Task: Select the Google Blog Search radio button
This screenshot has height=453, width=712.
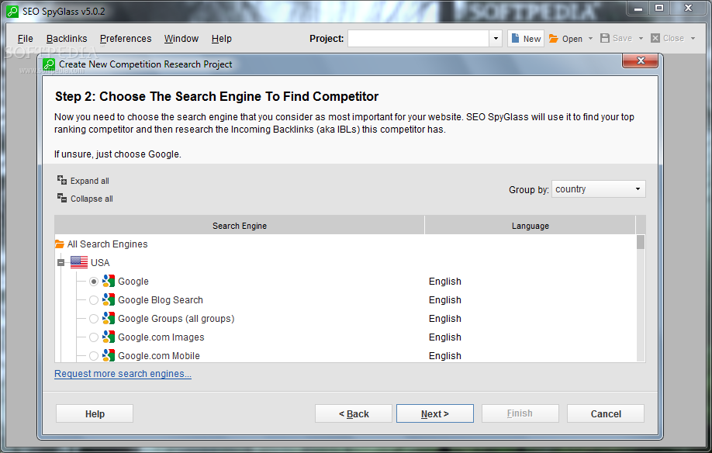Action: pyautogui.click(x=94, y=300)
